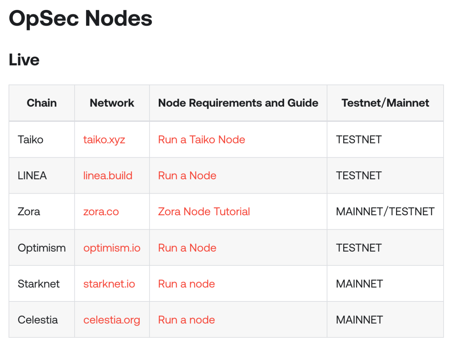
Task: Click the Chain column header
Action: [42, 103]
